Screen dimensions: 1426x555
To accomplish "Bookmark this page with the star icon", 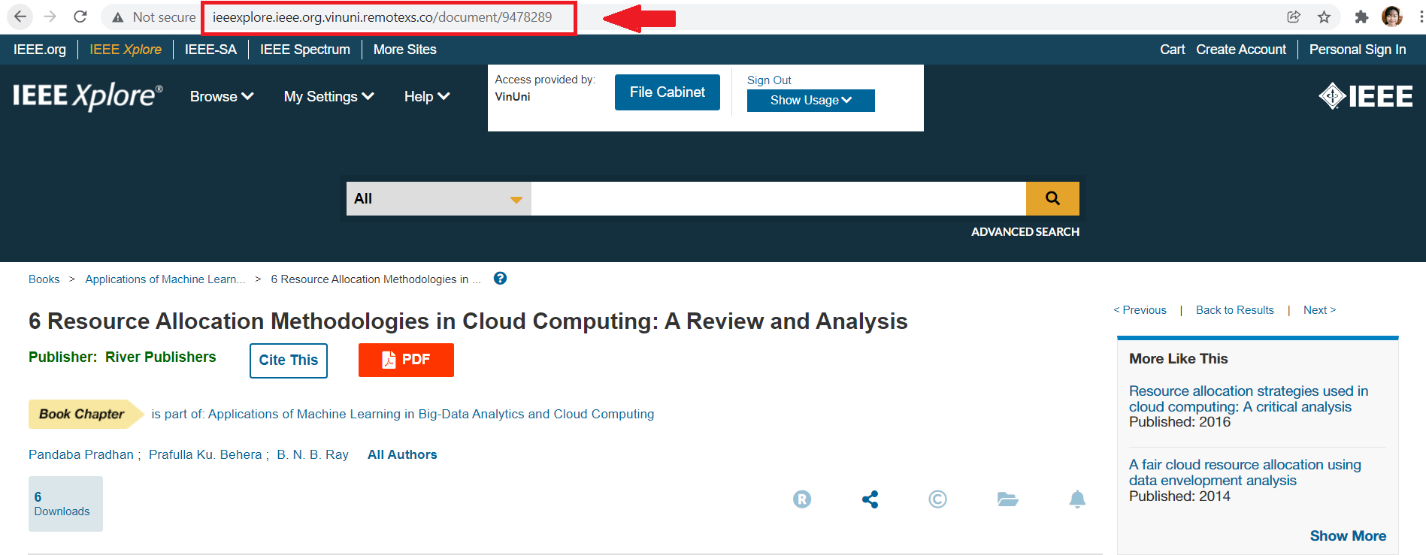I will (1325, 17).
